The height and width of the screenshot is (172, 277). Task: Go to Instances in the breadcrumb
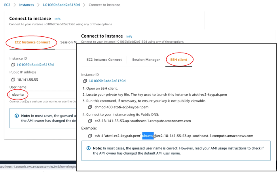[x=27, y=5]
